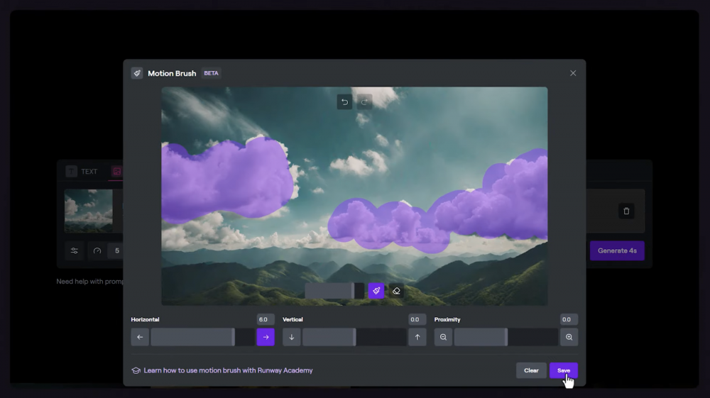Screen dimensions: 710x398
Task: Open the settings sliders icon in background panel
Action: [x=75, y=250]
